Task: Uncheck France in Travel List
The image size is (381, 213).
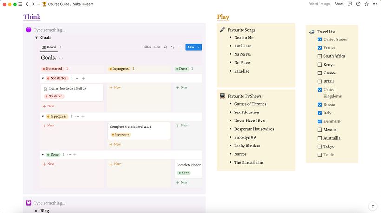Action: click(x=320, y=48)
